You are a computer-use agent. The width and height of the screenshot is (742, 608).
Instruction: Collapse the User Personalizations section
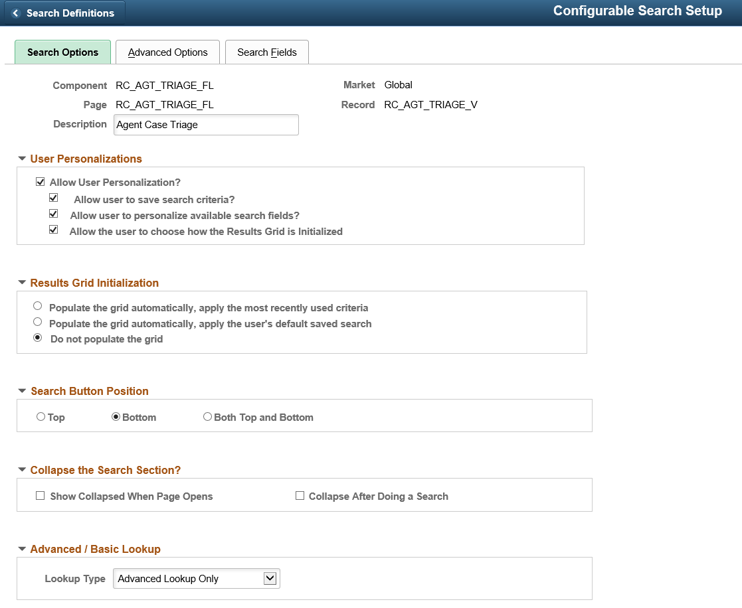(x=22, y=159)
